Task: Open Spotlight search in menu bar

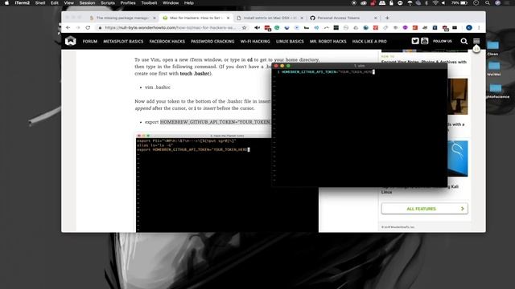Action: tap(488, 3)
